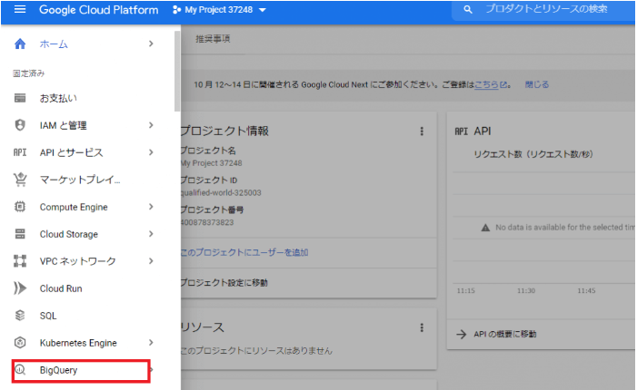
Task: Click the Marketplace cart icon
Action: [20, 180]
